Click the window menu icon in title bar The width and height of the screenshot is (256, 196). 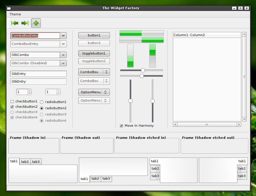[9, 8]
